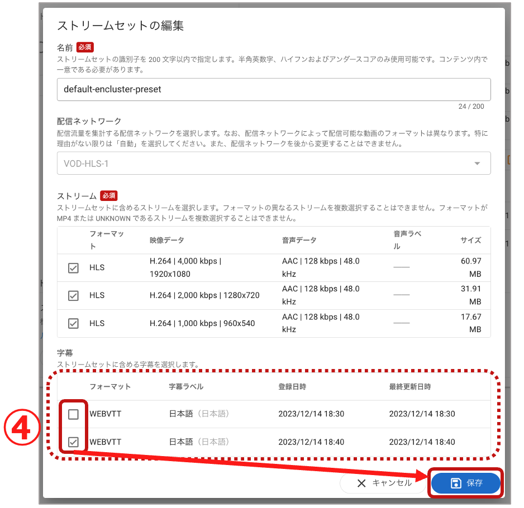Click the WEBVTT format cell registered 18:40

pyautogui.click(x=105, y=442)
